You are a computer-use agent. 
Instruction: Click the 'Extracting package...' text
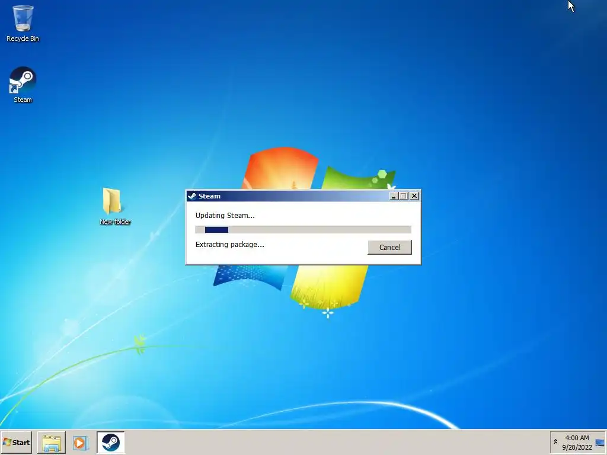coord(229,245)
